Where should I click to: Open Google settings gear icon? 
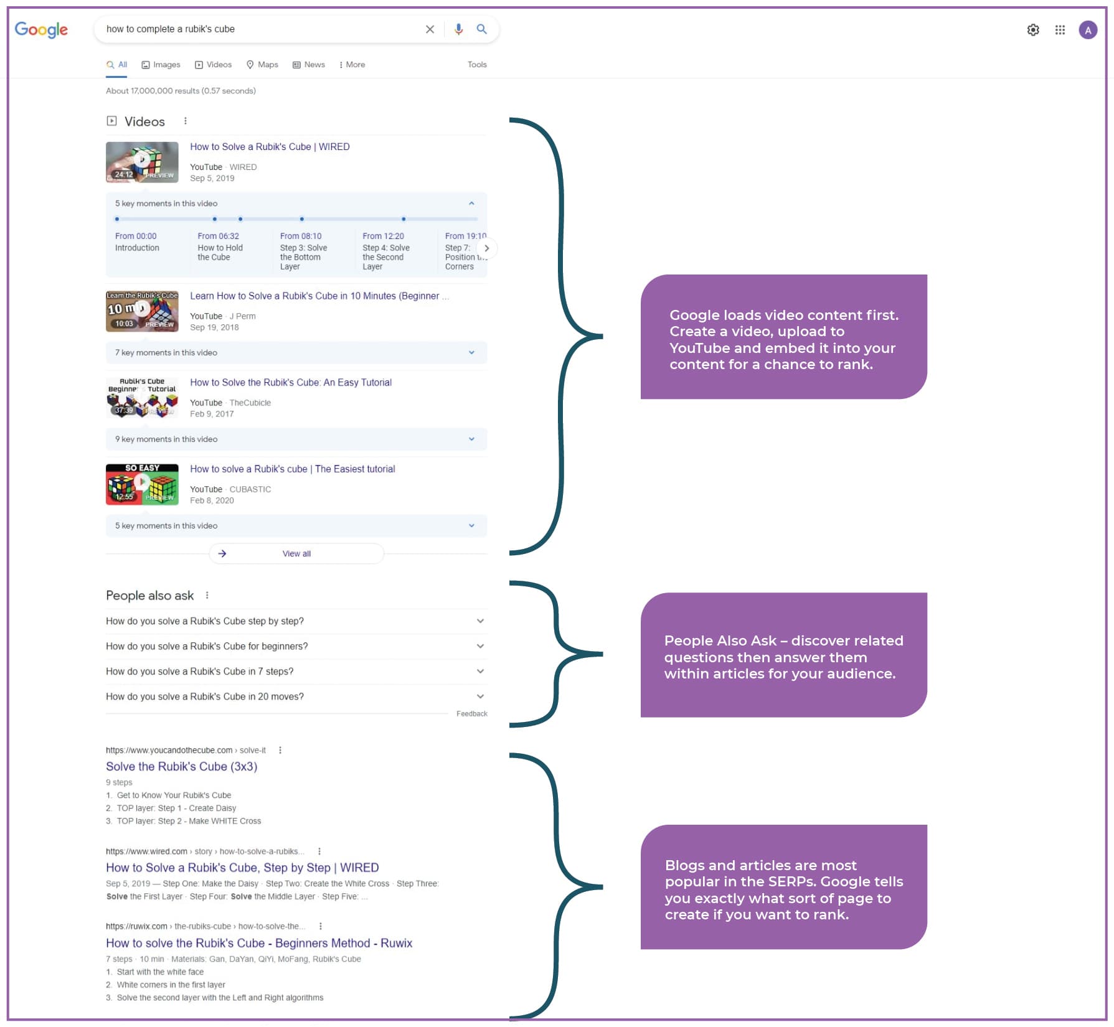pyautogui.click(x=1032, y=30)
